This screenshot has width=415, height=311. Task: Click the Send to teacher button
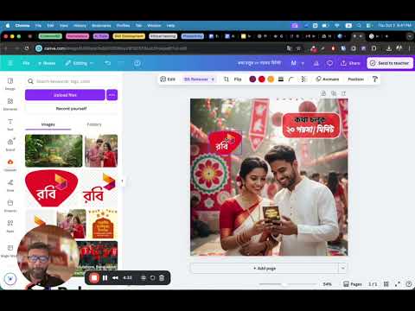[x=390, y=63]
